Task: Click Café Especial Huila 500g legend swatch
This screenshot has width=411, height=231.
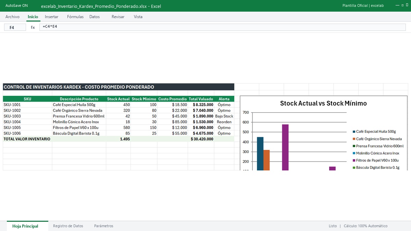Action: tap(354, 132)
